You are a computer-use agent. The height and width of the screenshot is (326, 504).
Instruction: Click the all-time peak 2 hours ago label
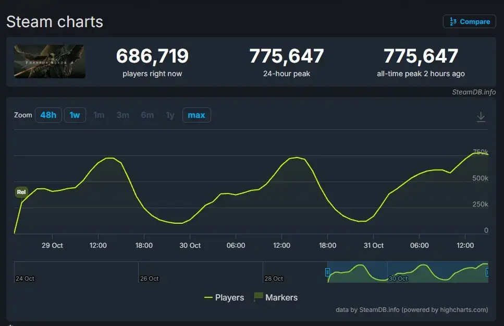pos(421,74)
